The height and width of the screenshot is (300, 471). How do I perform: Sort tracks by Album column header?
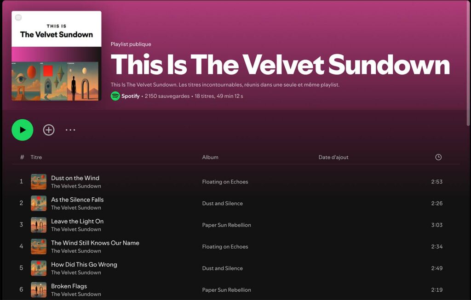tap(210, 157)
